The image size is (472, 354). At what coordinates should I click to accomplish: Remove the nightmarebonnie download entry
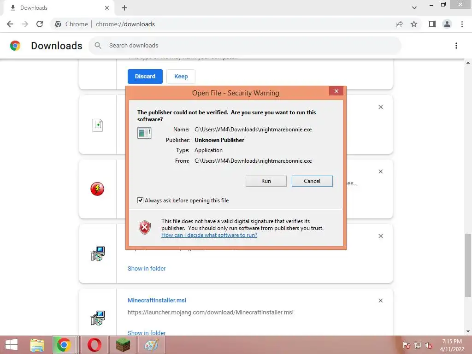(380, 107)
